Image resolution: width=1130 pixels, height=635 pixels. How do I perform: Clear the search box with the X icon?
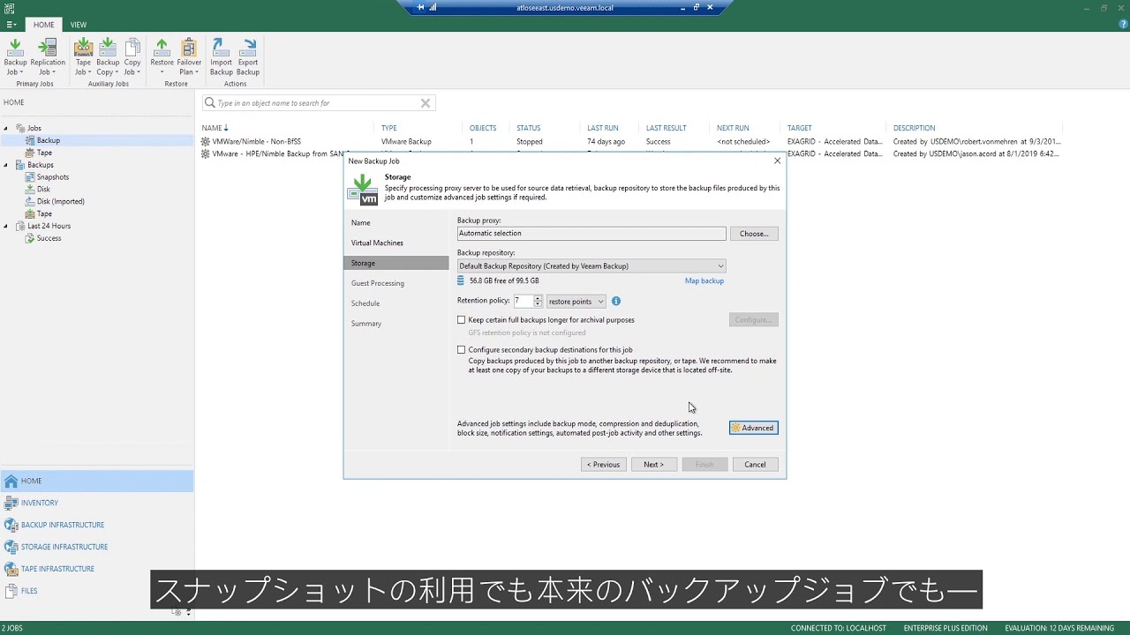(x=425, y=103)
